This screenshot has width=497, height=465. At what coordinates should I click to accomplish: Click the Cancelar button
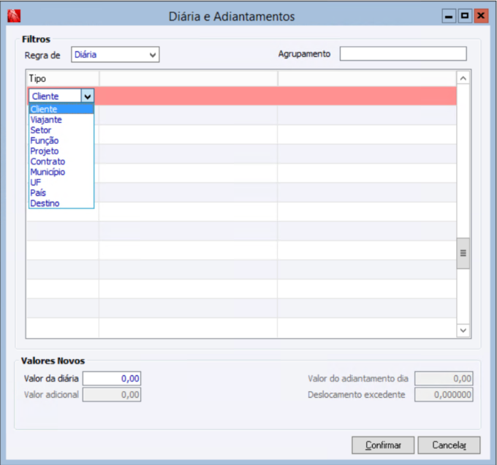(x=449, y=445)
